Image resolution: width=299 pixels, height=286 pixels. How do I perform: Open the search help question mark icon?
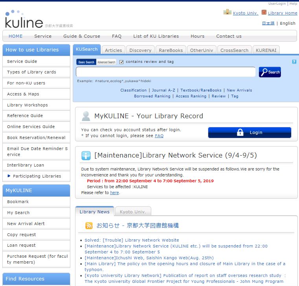294,62
